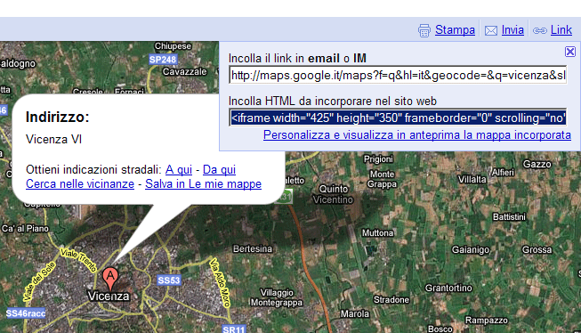Click the chain link icon
The image size is (581, 333).
[539, 31]
